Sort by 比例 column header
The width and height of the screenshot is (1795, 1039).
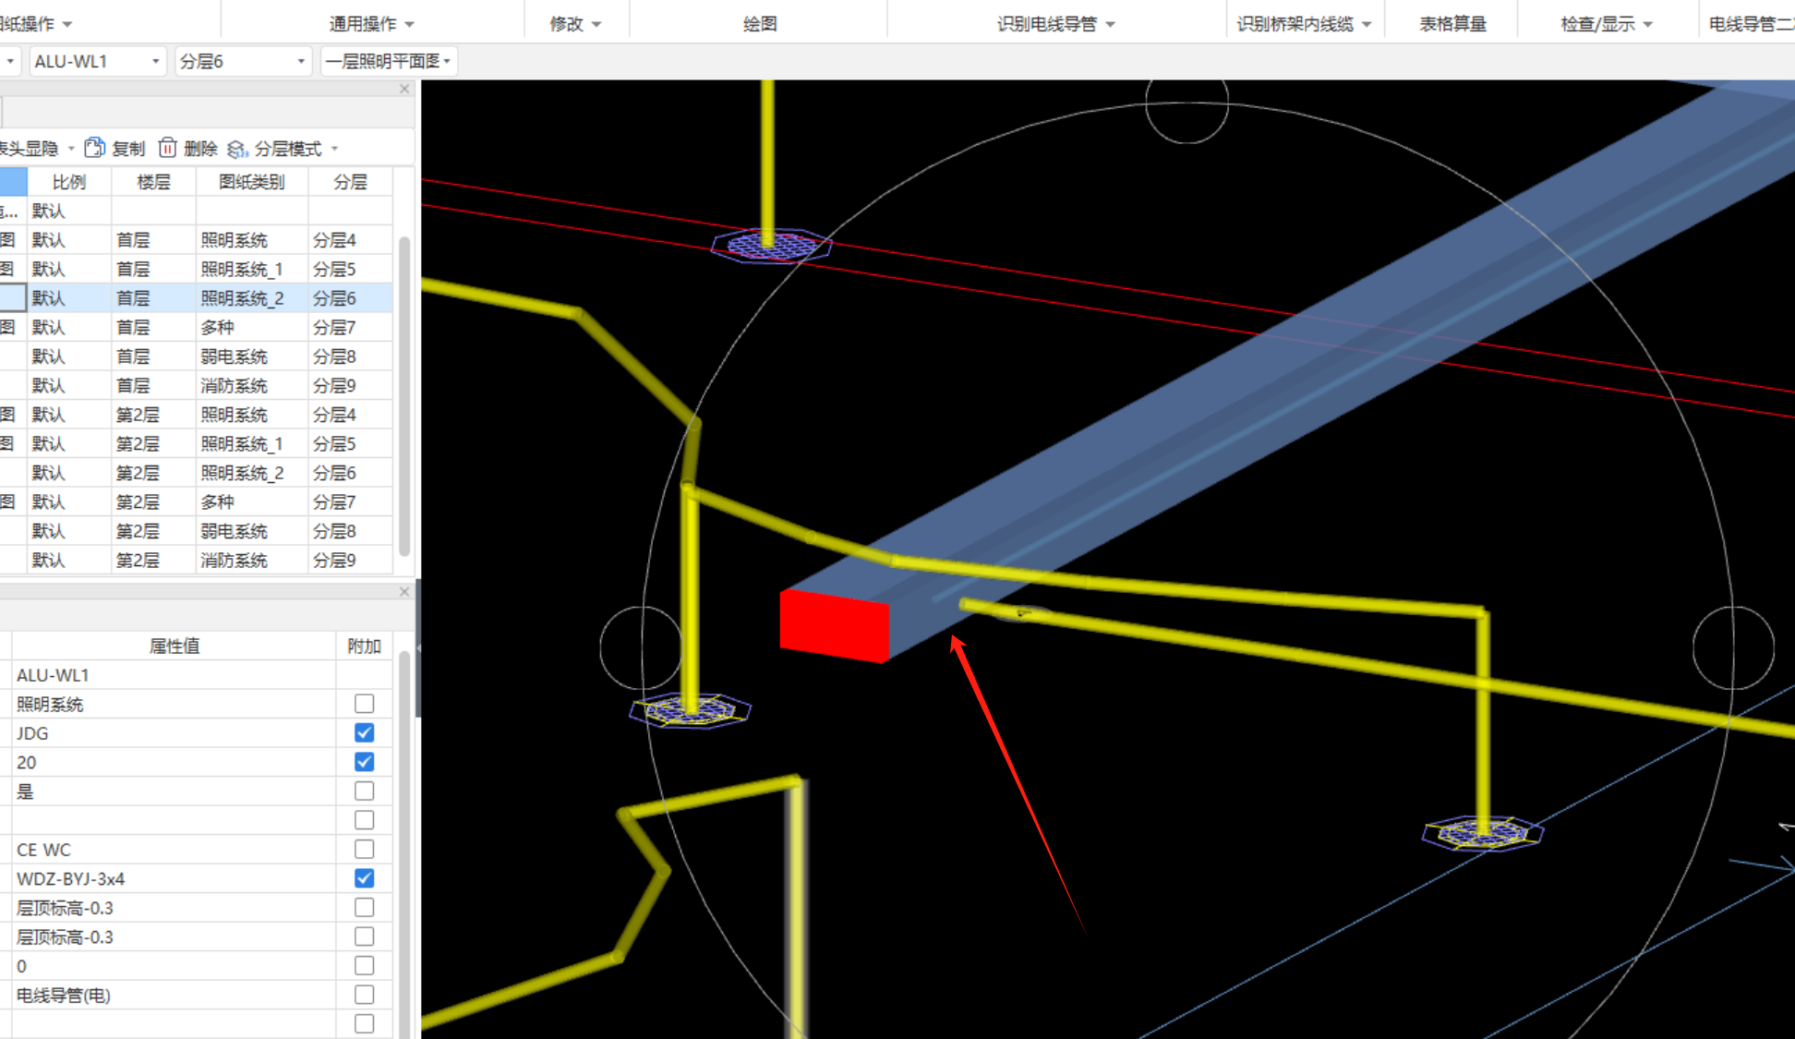pyautogui.click(x=69, y=182)
